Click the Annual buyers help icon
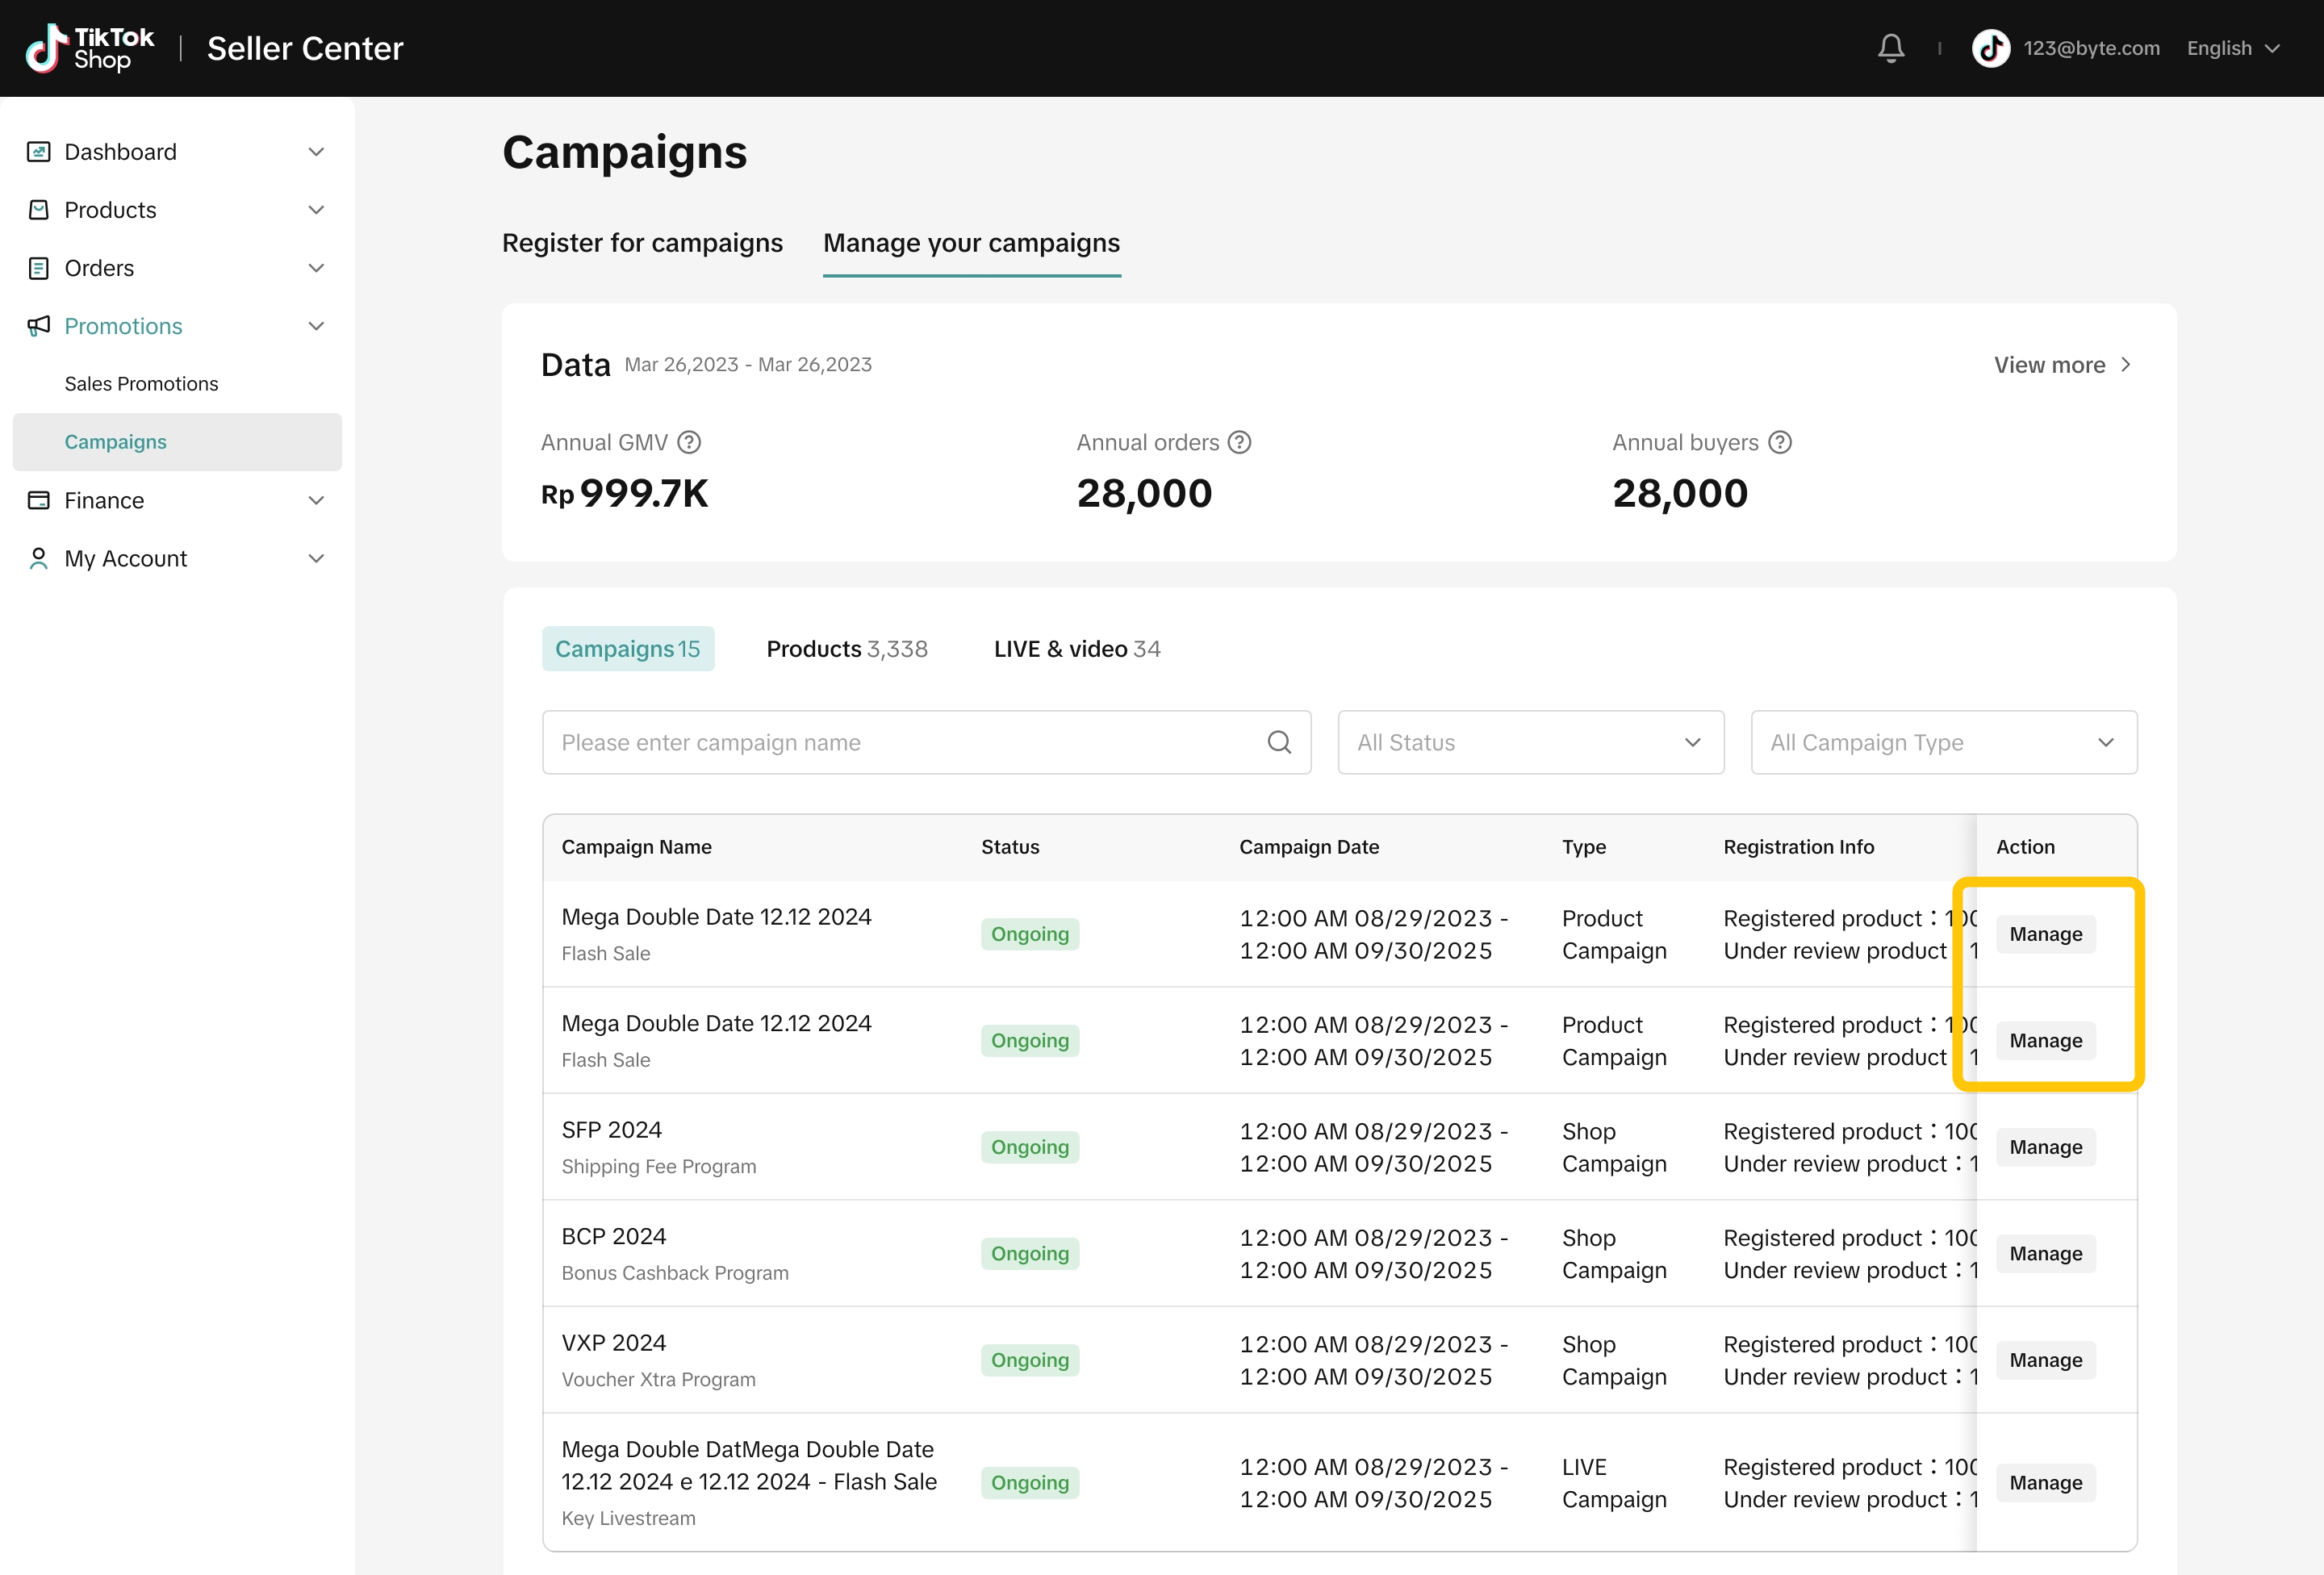 (x=1779, y=442)
